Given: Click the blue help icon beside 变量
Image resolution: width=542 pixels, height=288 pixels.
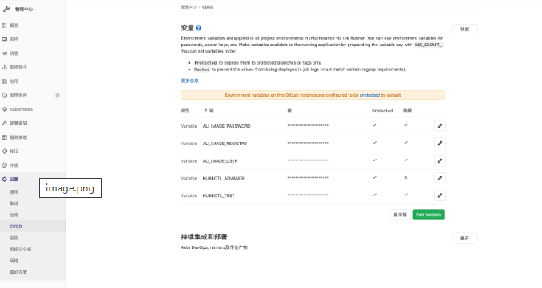Looking at the screenshot, I should 198,28.
